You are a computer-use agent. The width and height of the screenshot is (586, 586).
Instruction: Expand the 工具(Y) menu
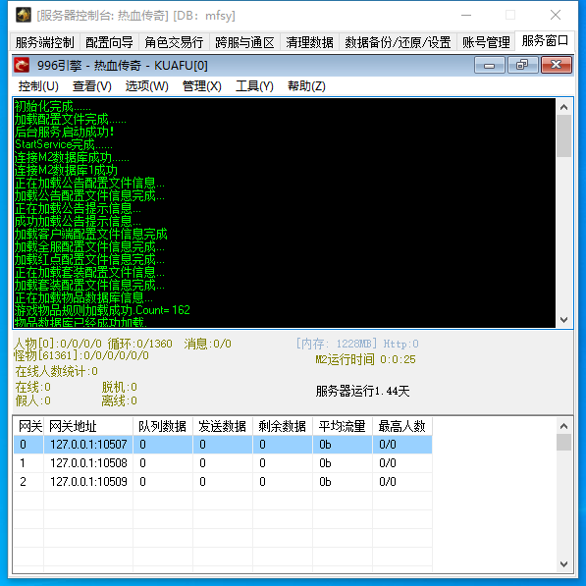[x=254, y=86]
